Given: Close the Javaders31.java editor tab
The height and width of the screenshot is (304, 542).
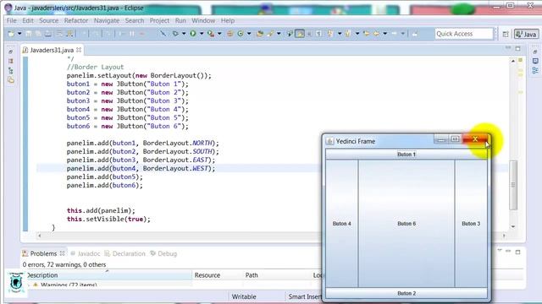Looking at the screenshot, I should 79,50.
